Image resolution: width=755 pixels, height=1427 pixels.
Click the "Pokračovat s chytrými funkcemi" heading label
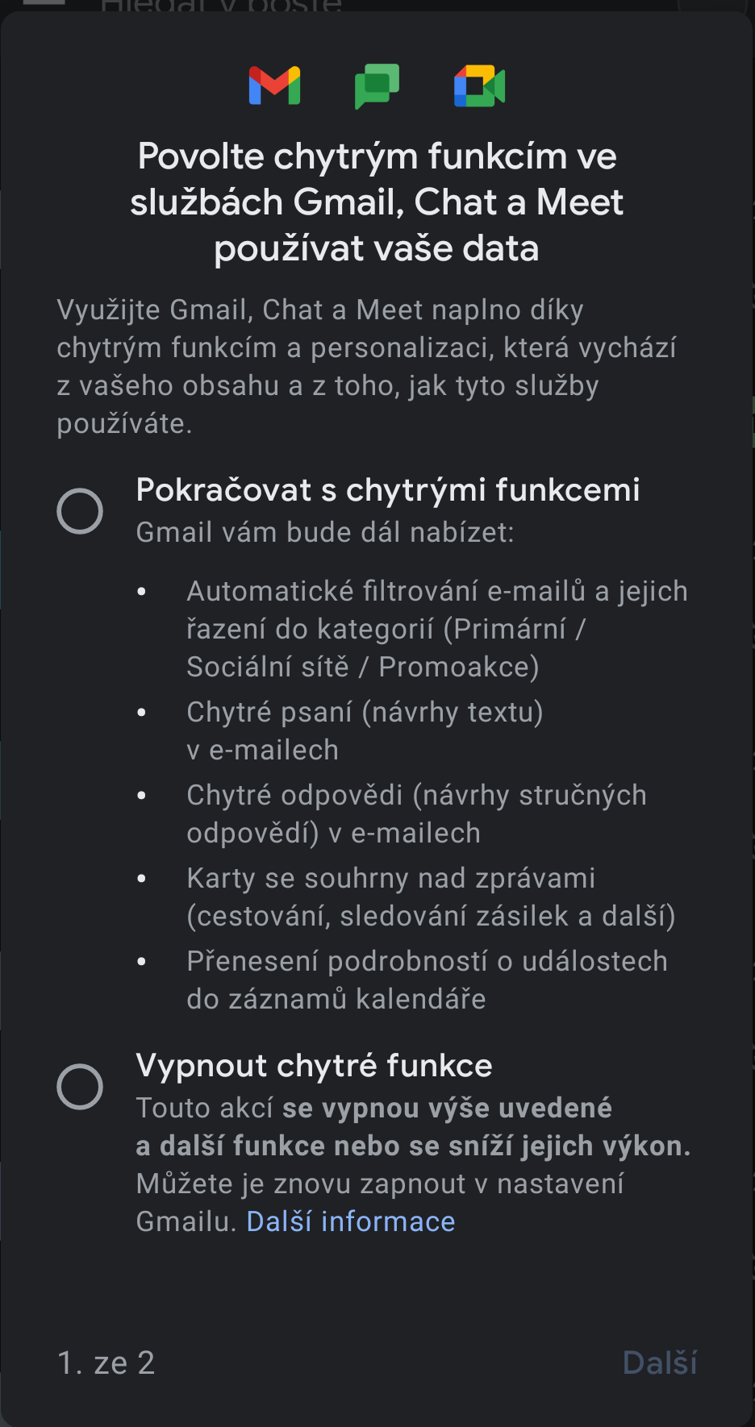pos(388,489)
